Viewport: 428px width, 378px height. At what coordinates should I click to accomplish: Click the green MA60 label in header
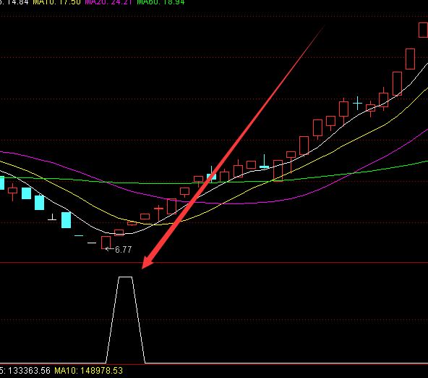[x=160, y=2]
